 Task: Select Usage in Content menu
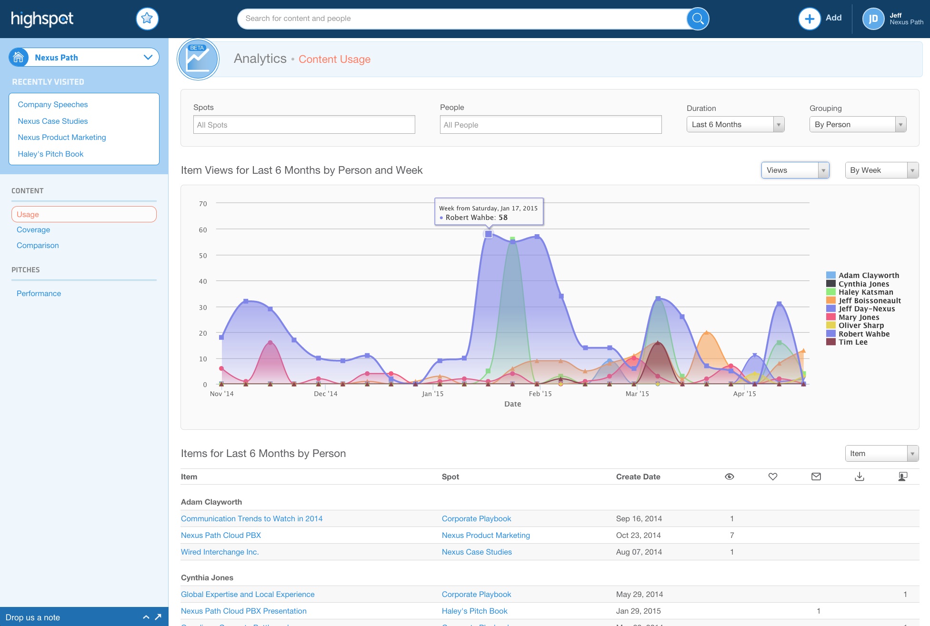(x=84, y=214)
